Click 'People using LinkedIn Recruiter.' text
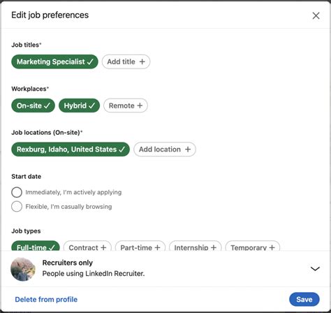331x313 pixels. [94, 273]
